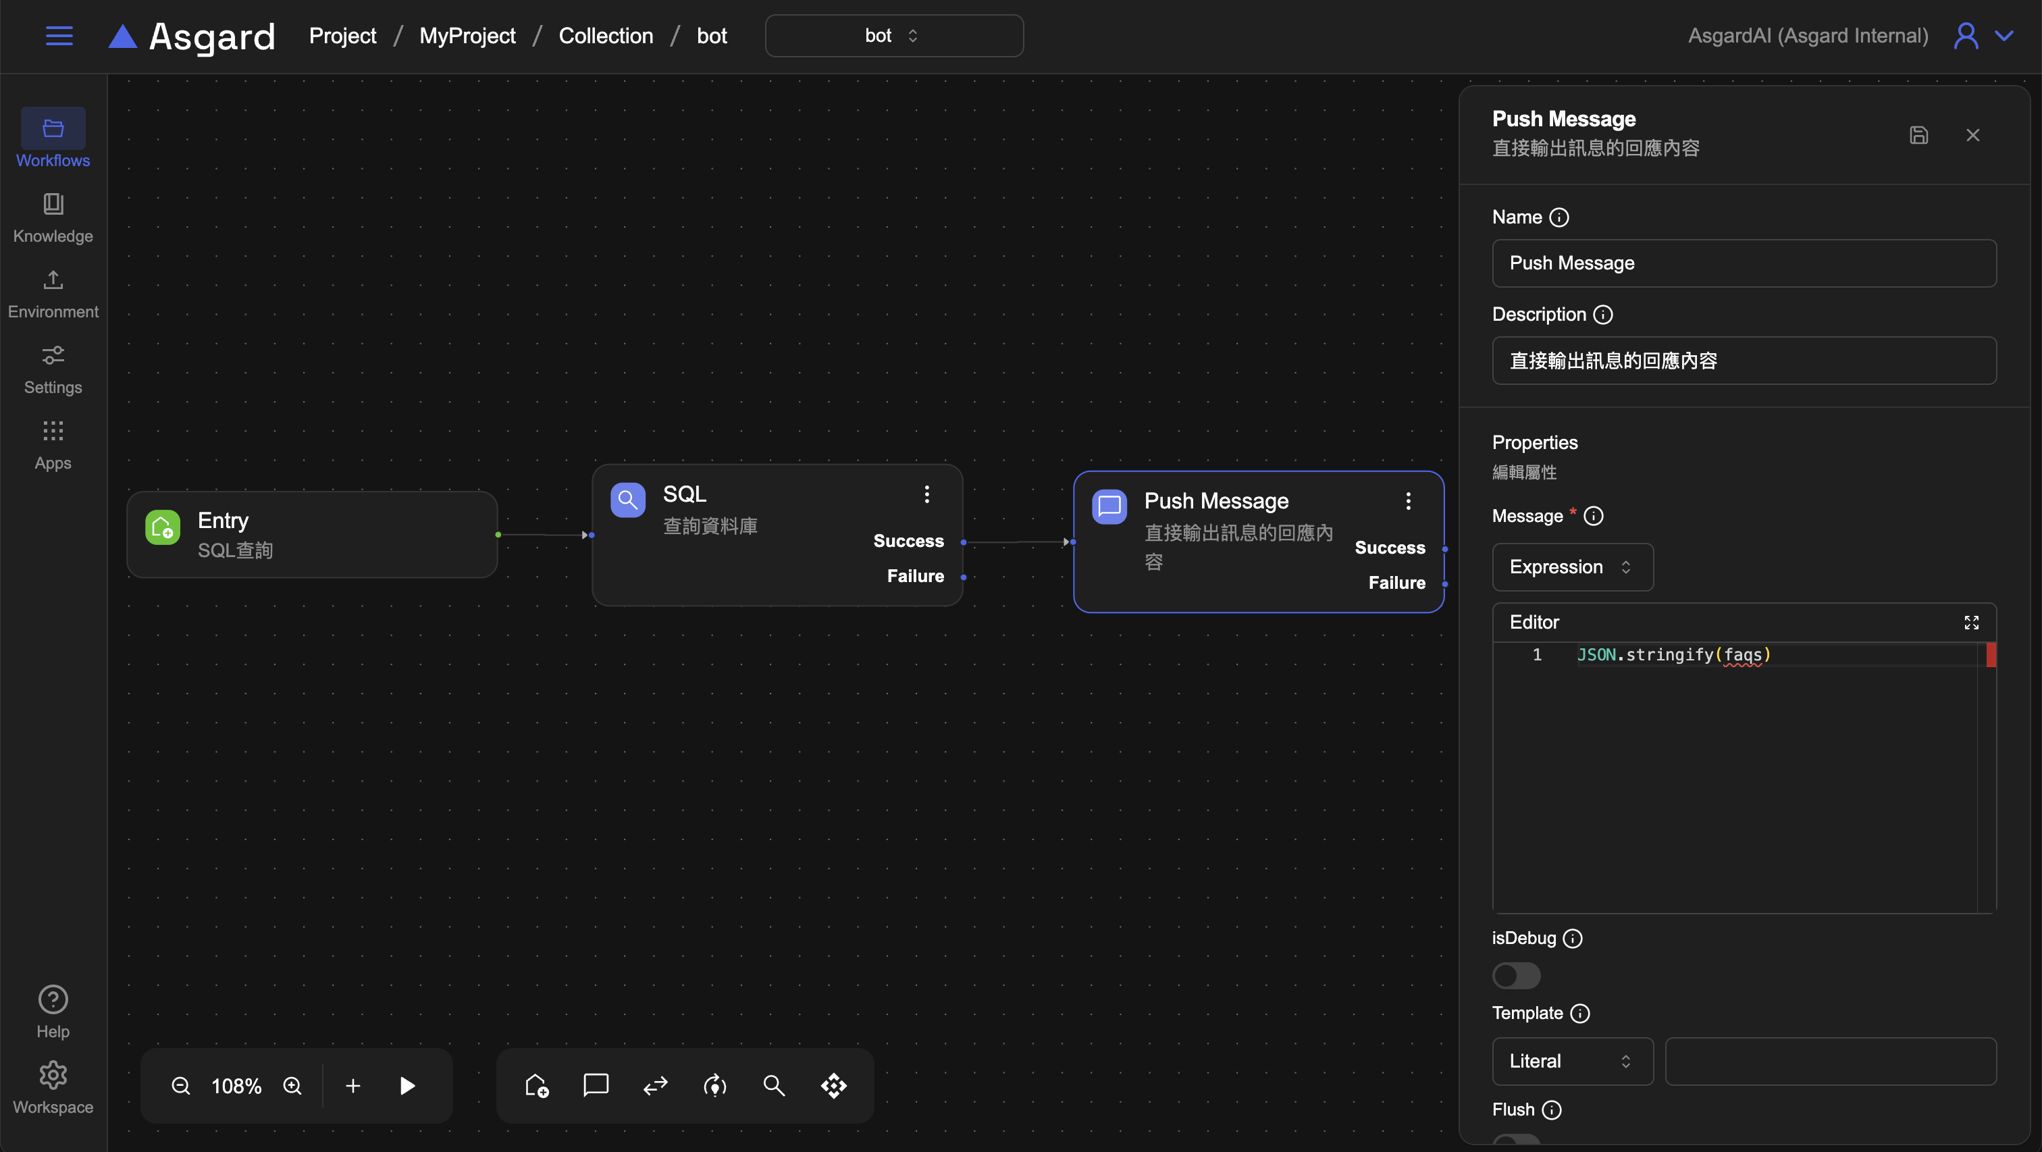Click the Collection breadcrumb link
Image resolution: width=2042 pixels, height=1152 pixels.
click(606, 36)
